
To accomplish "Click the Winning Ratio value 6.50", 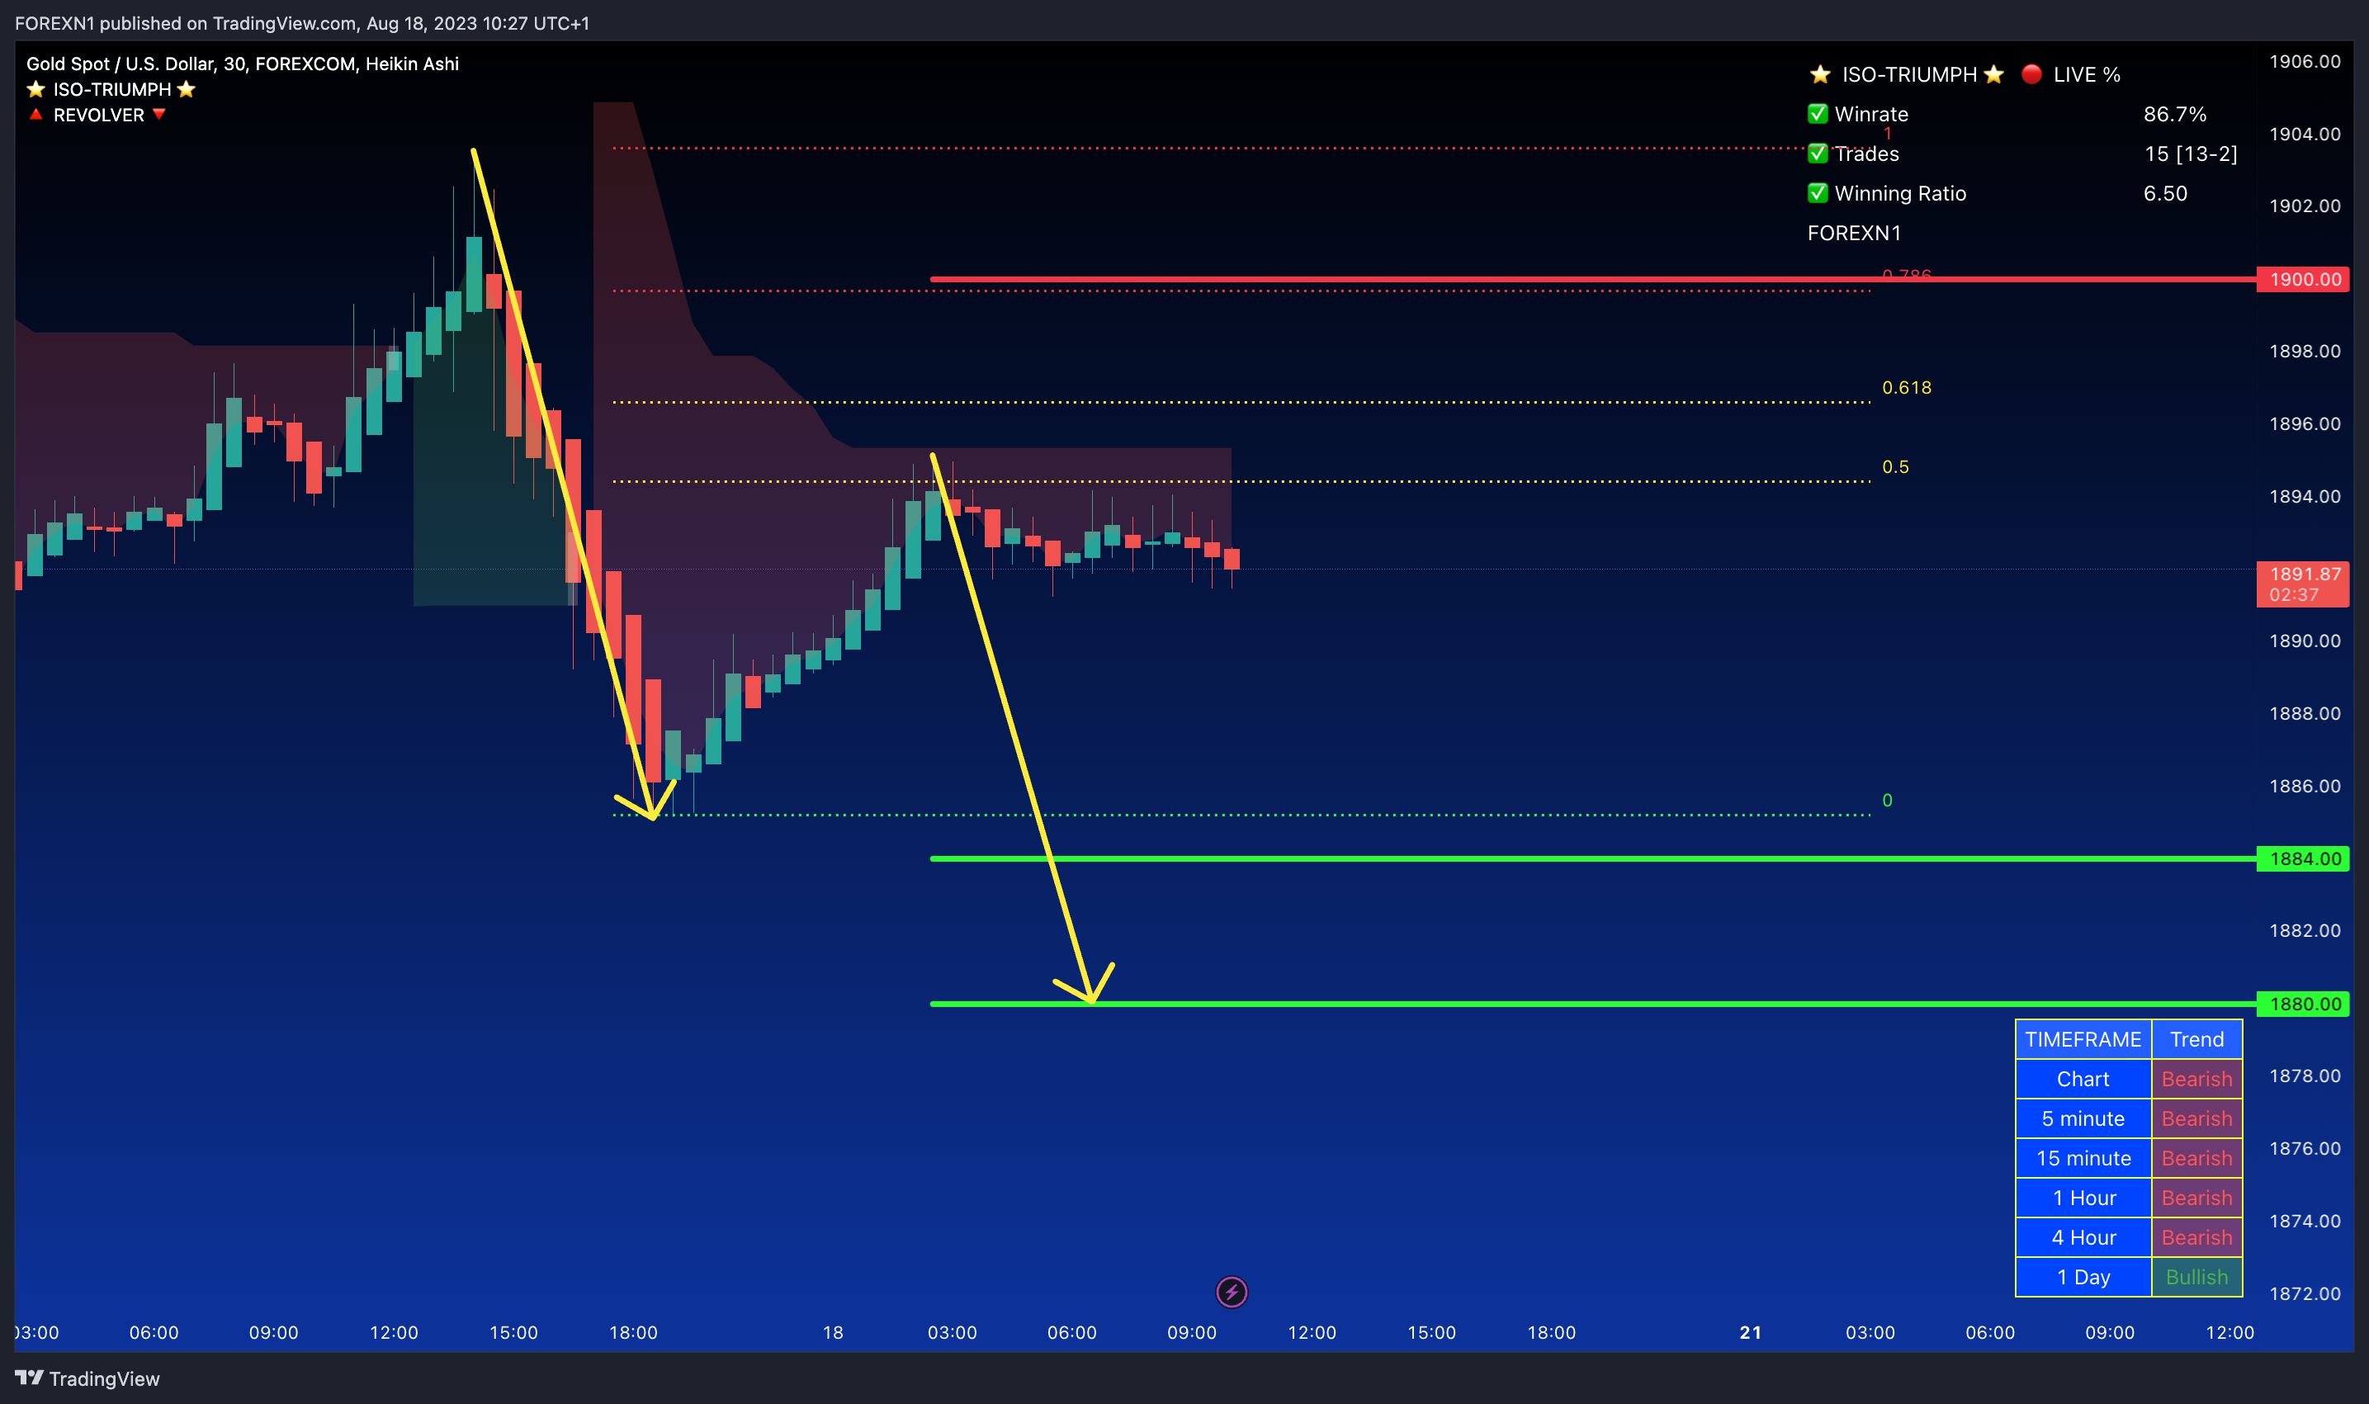I will (x=2164, y=193).
